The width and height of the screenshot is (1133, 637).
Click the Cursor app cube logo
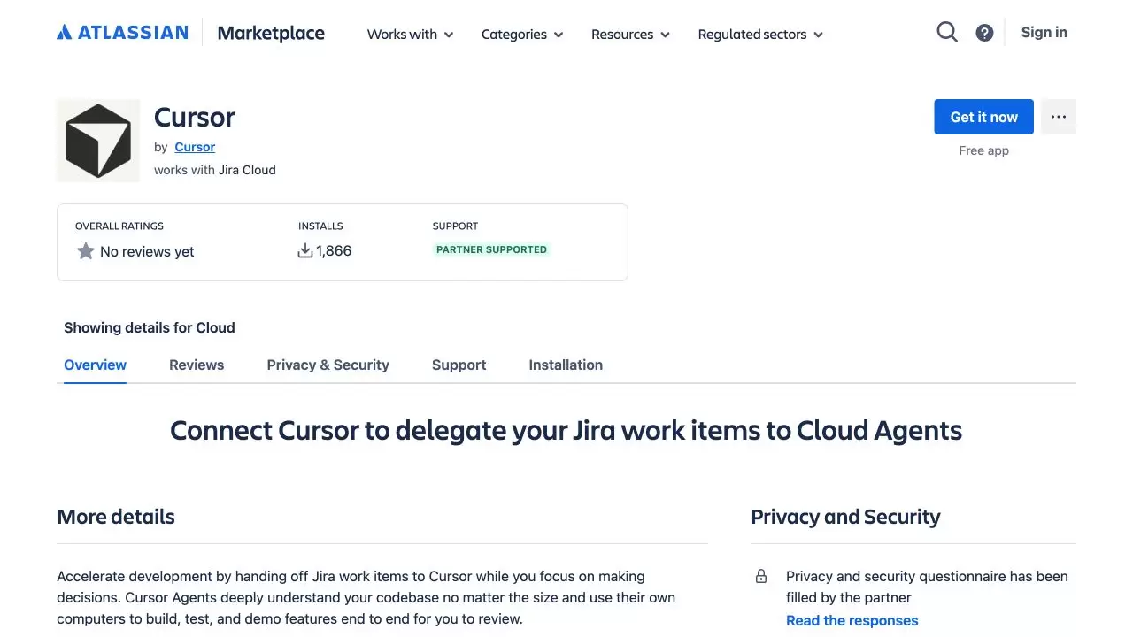pos(98,141)
